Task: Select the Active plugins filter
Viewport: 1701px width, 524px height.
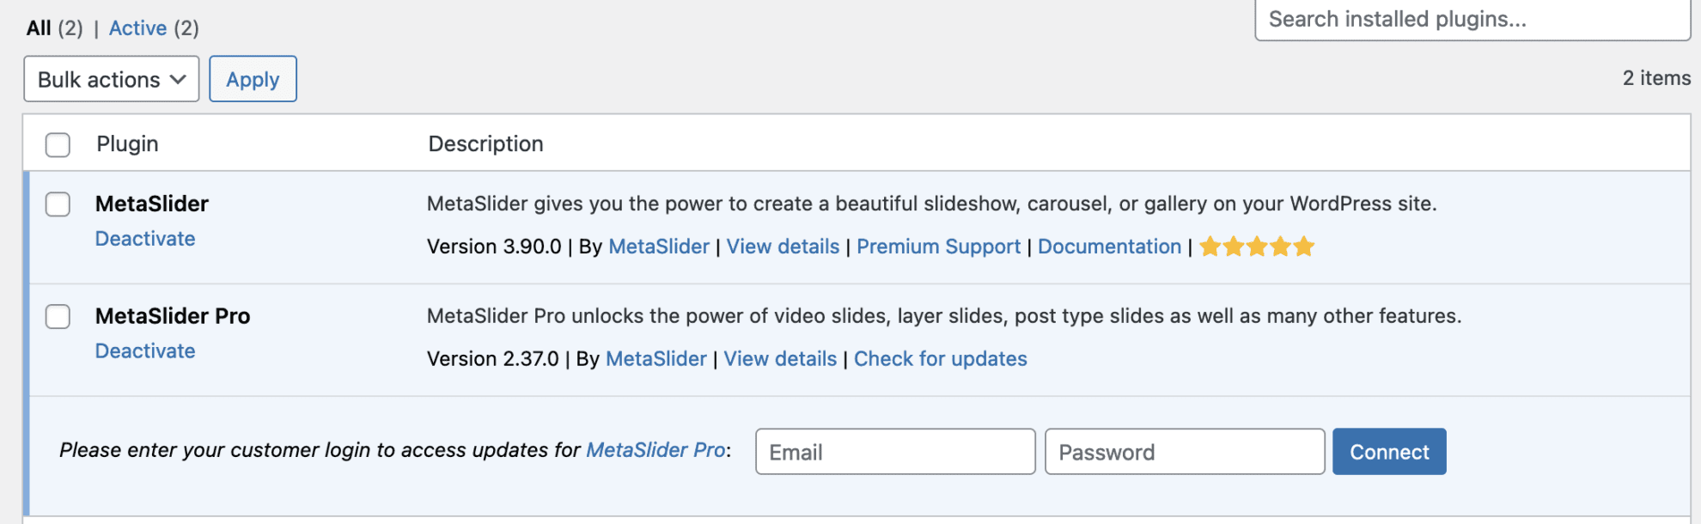Action: [137, 27]
